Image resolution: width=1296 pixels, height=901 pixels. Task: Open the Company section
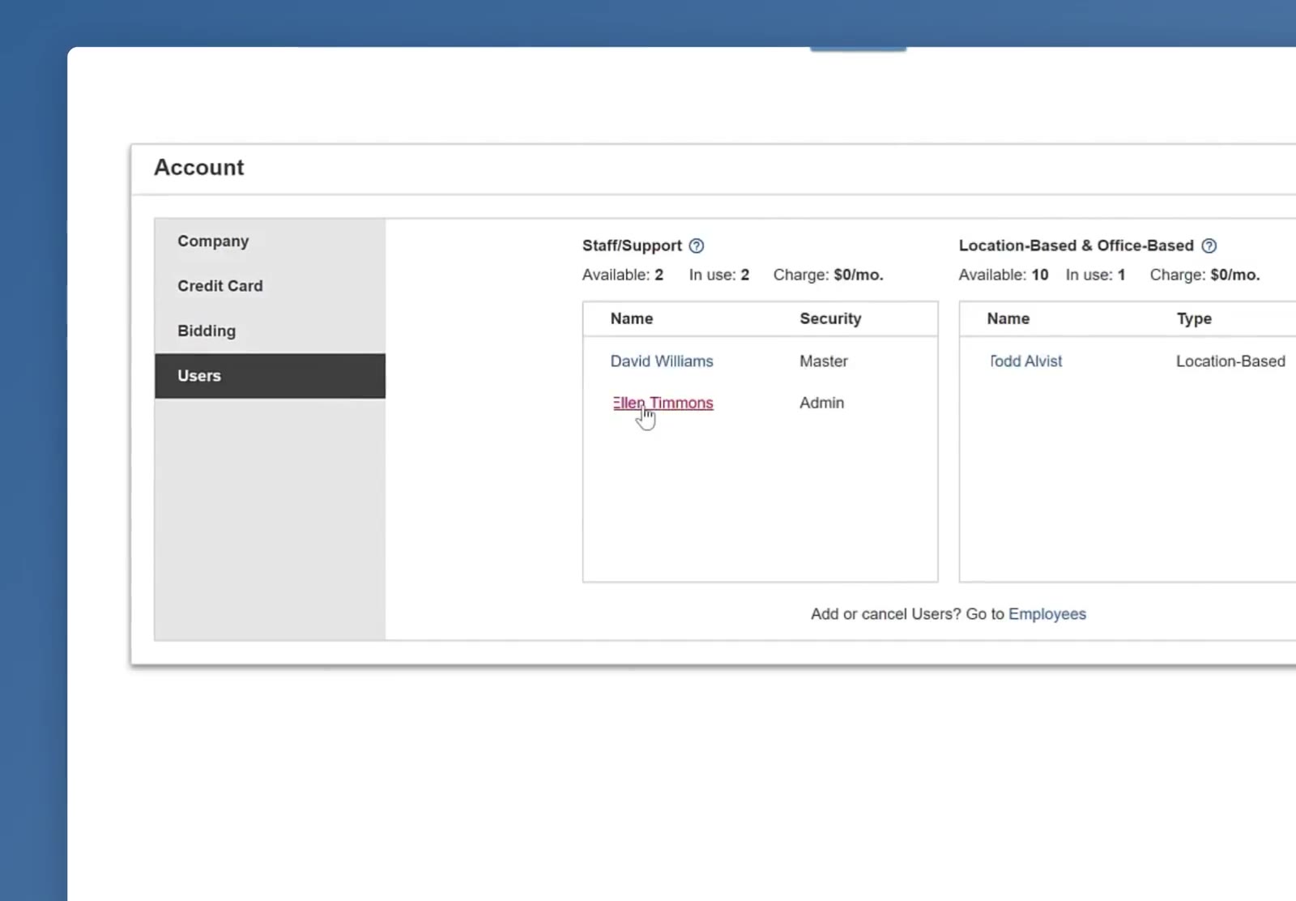tap(270, 241)
